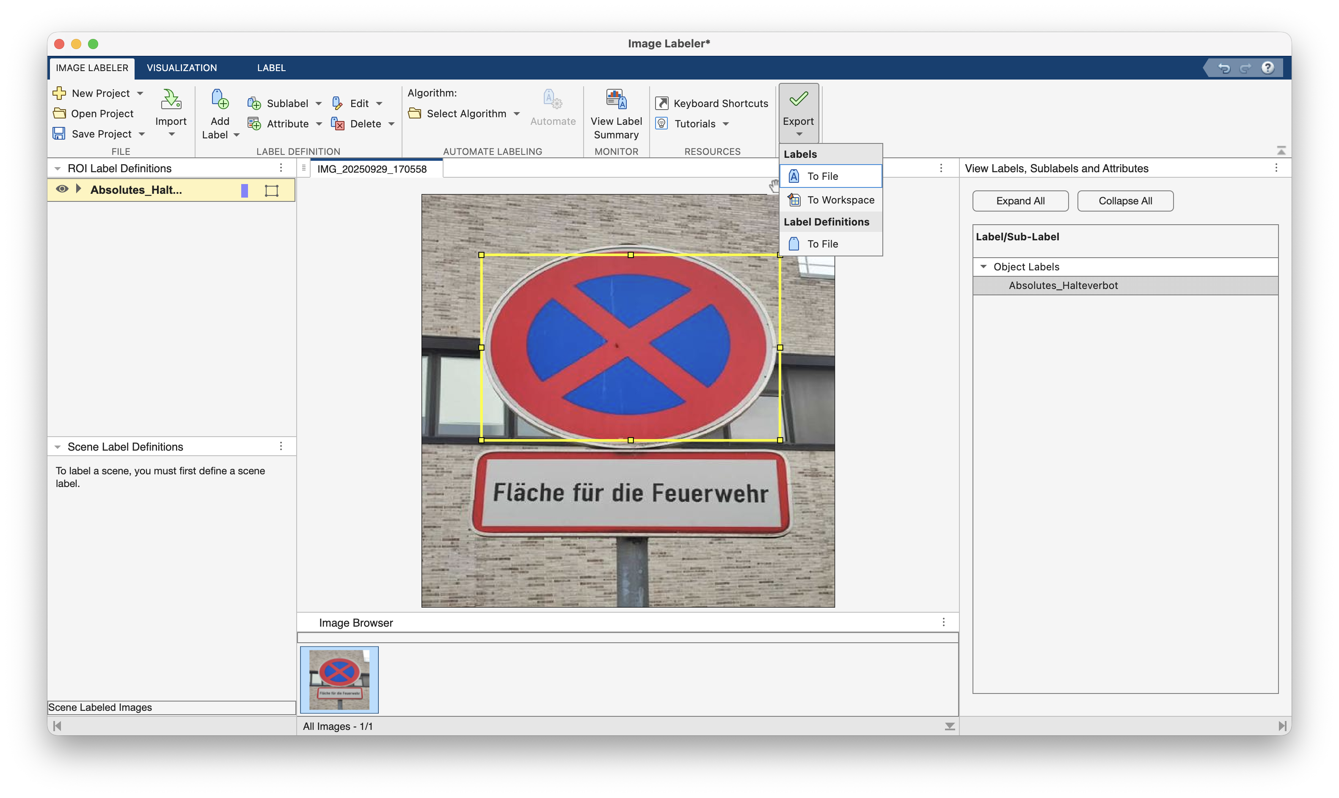Click the Keyboard Shortcuts icon

(662, 103)
